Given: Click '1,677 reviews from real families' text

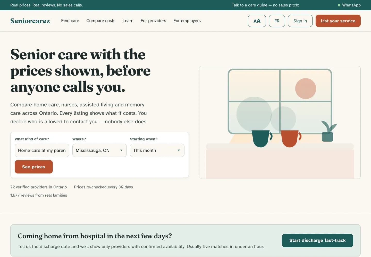Looking at the screenshot, I should 39,195.
